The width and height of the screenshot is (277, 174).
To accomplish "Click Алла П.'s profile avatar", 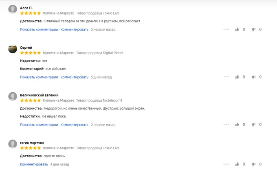I will pos(13,9).
